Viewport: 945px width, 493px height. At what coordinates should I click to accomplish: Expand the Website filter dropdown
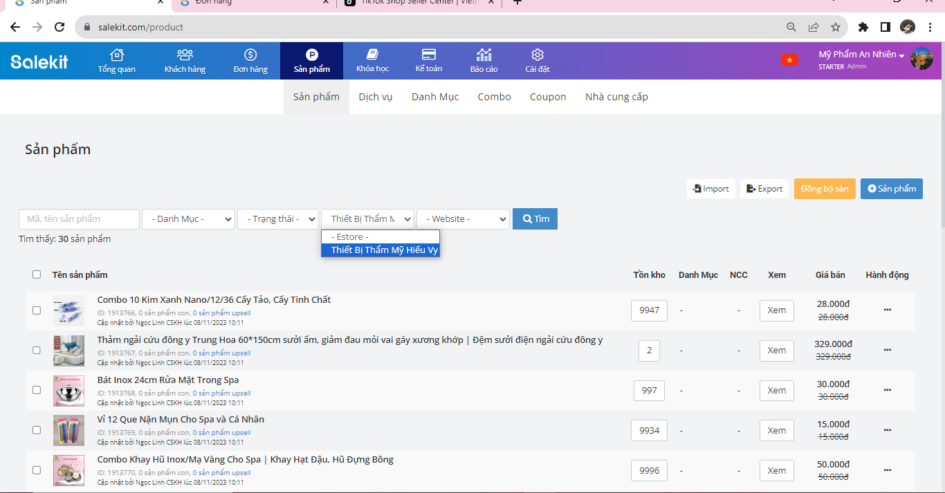tap(463, 219)
